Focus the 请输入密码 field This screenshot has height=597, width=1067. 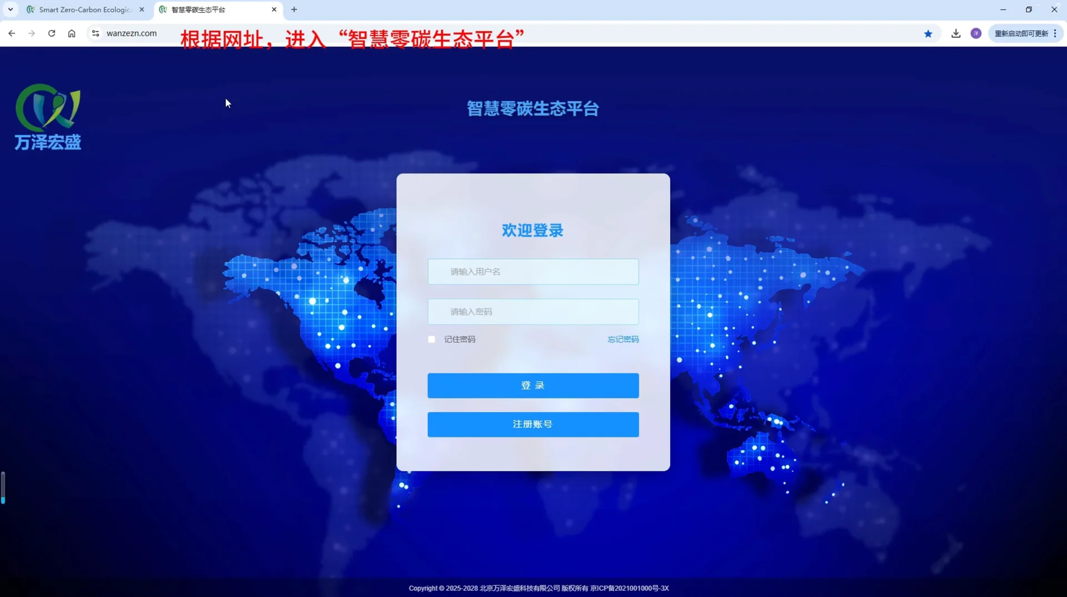[x=533, y=312]
